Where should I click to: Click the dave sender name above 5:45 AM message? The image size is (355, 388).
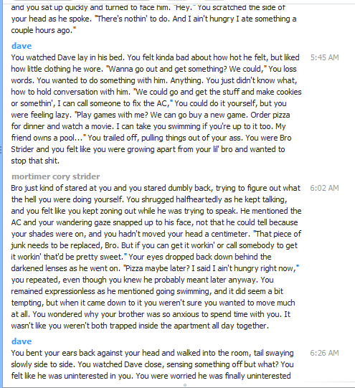coord(22,46)
